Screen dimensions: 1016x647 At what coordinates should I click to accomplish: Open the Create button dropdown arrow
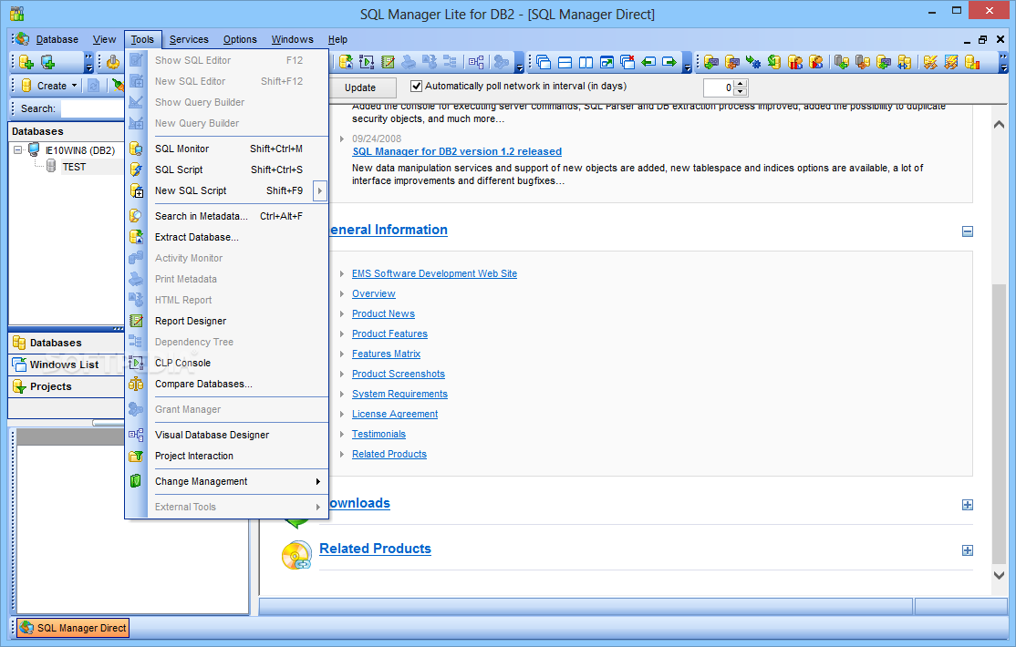pos(74,86)
